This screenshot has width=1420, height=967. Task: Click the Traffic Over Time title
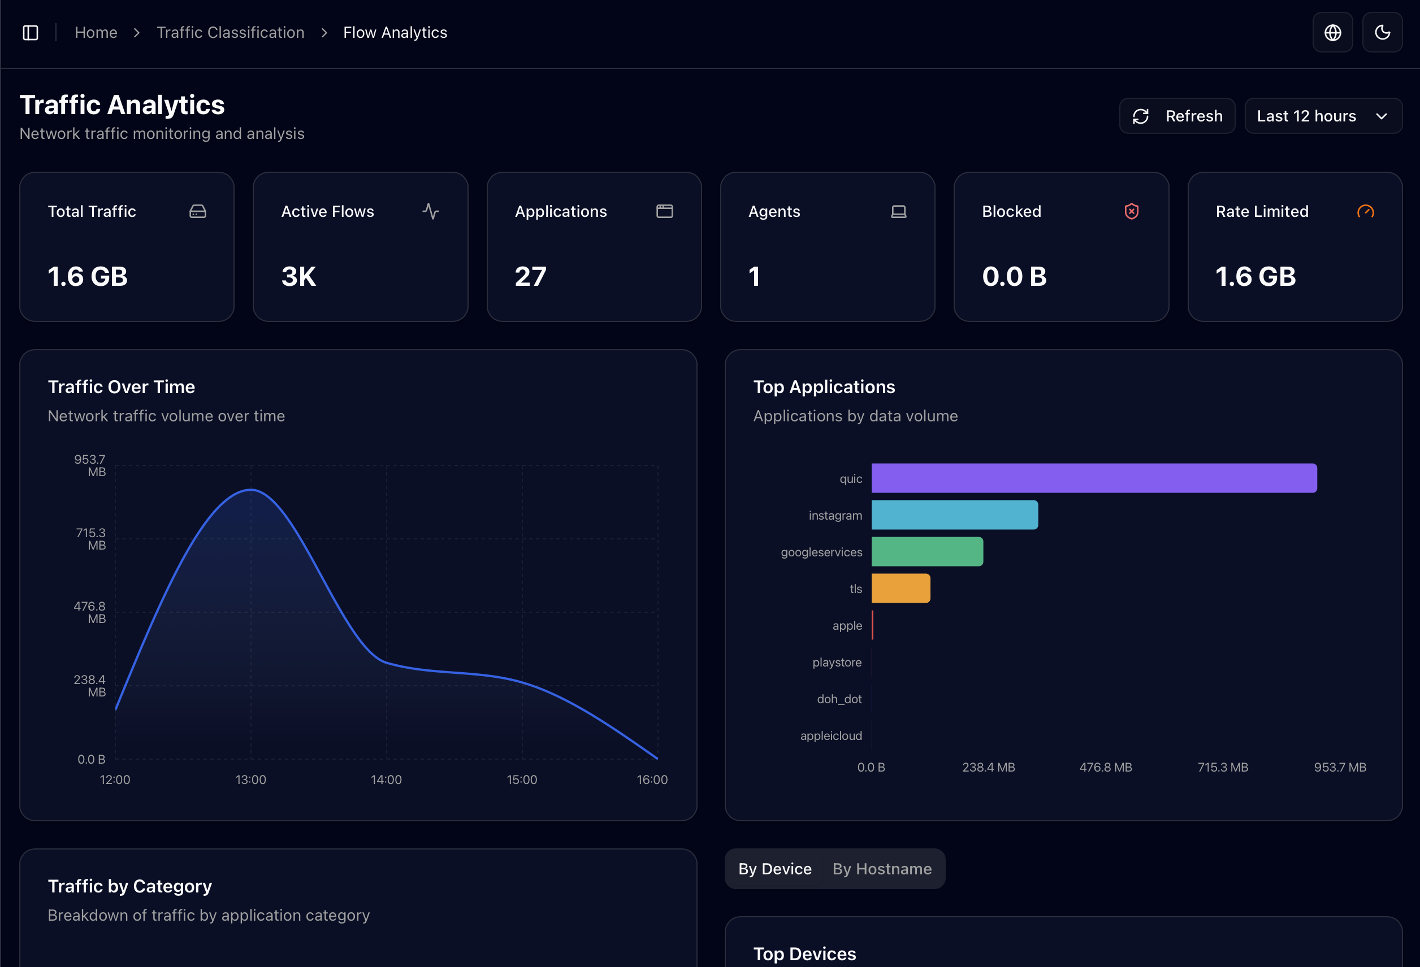click(121, 386)
